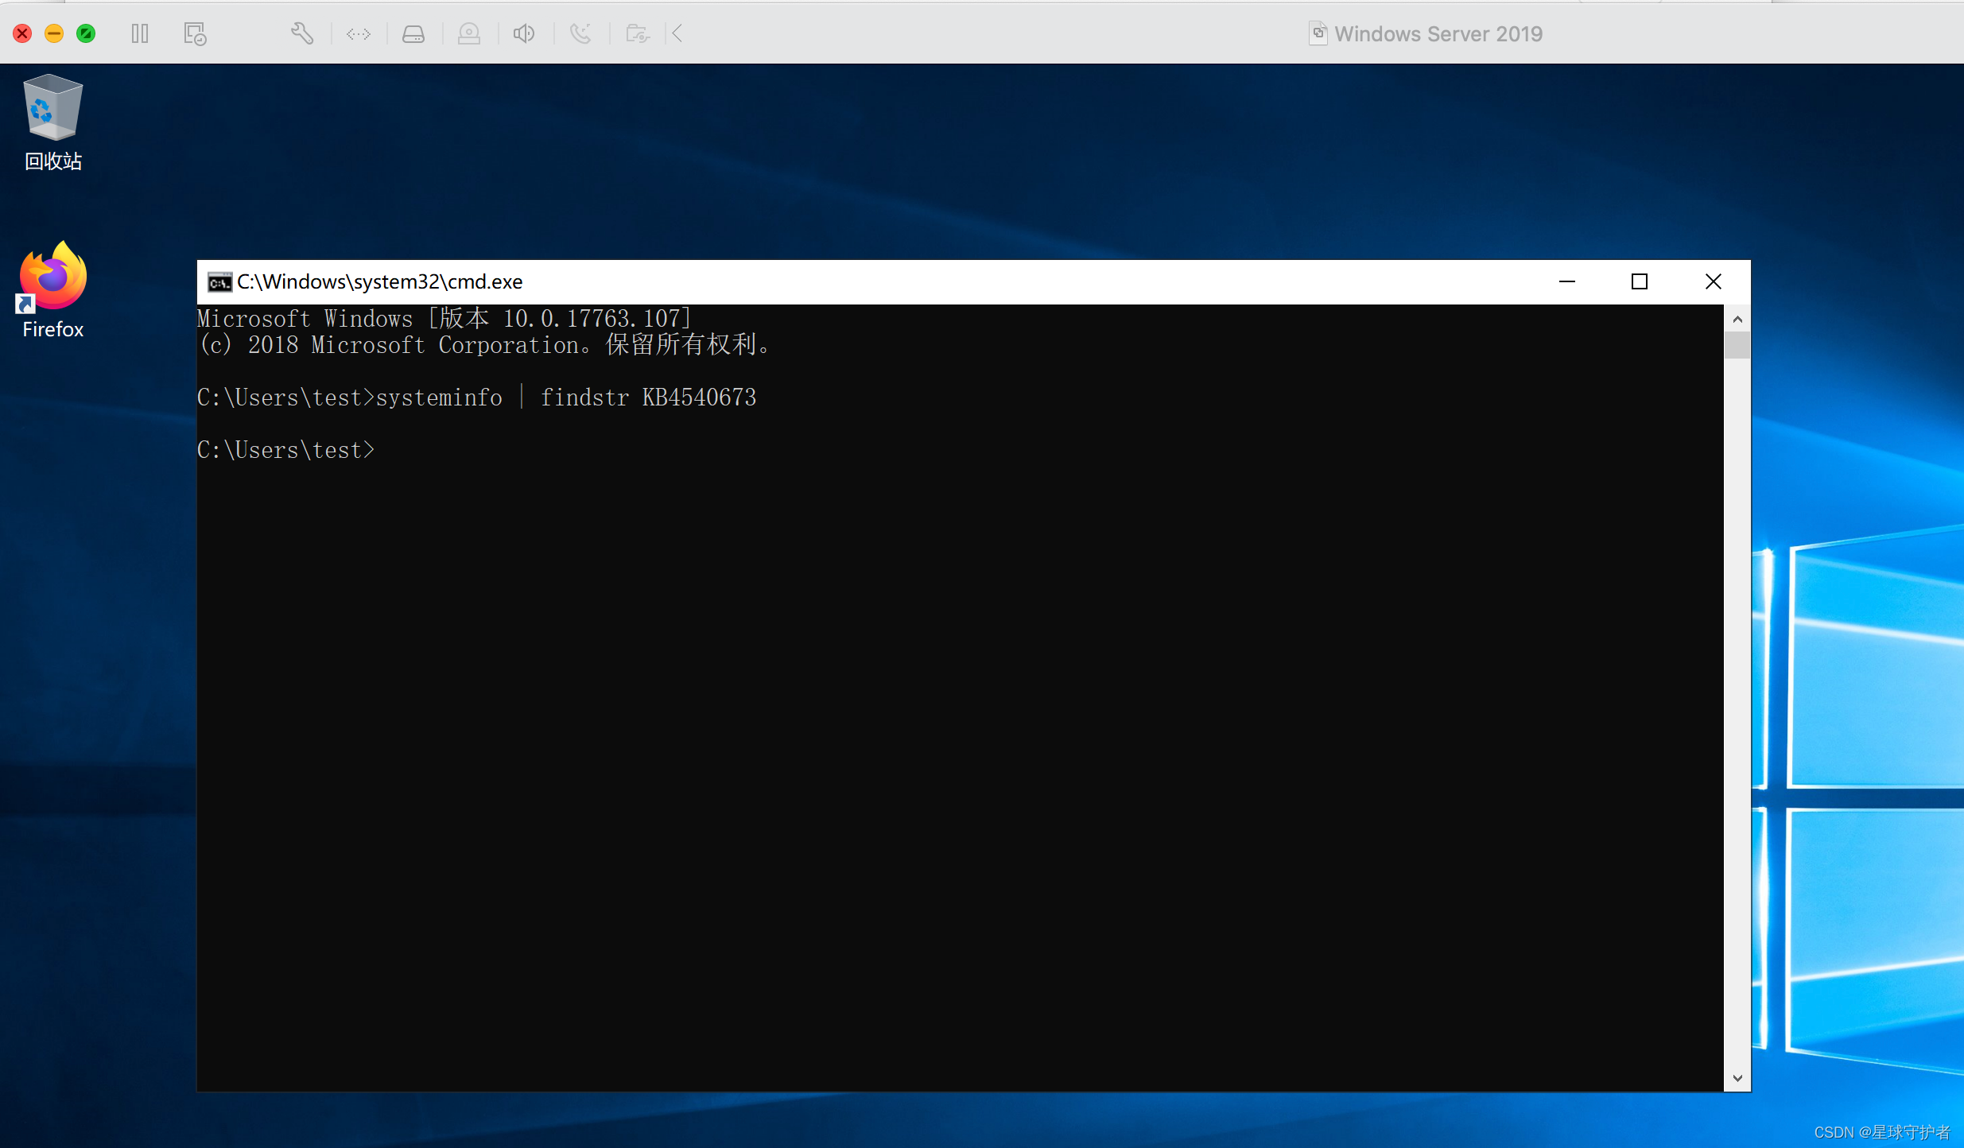Click the scrollbar thumb in the console
1964x1148 pixels.
coord(1738,345)
